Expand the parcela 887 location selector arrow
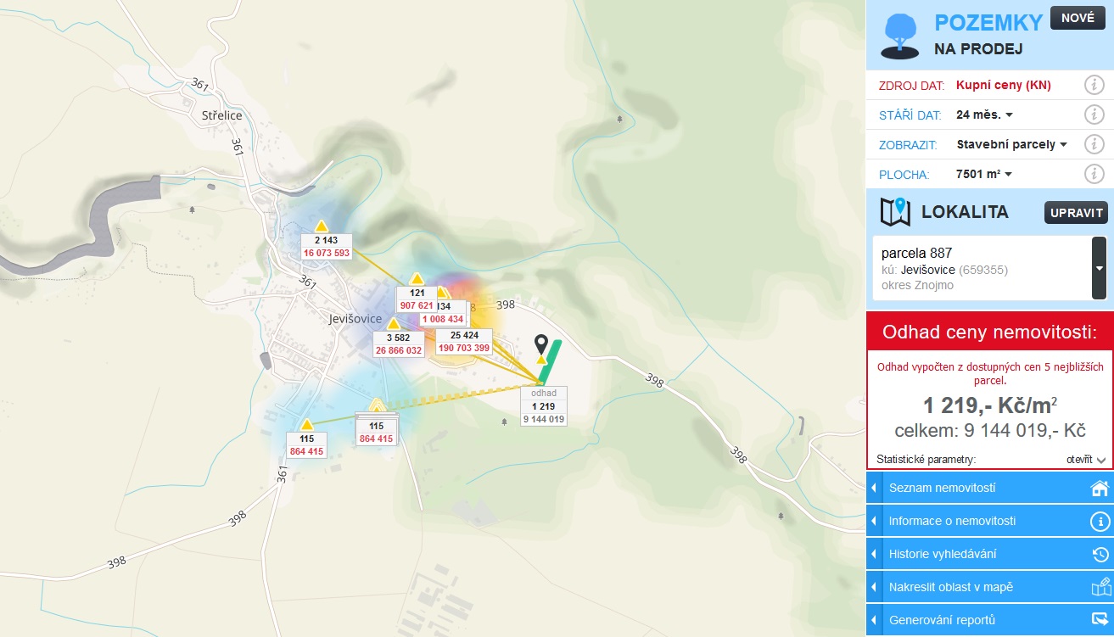The height and width of the screenshot is (637, 1114). point(1099,268)
